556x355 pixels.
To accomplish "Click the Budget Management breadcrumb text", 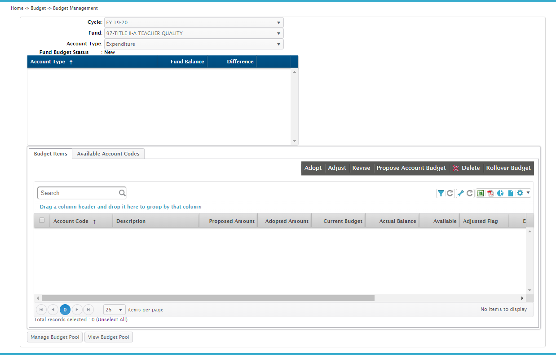I will point(75,9).
